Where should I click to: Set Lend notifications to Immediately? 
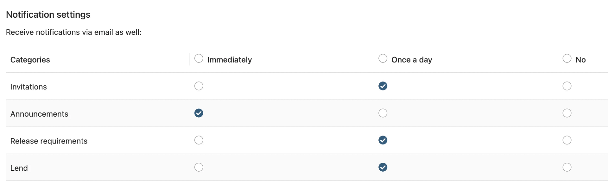coord(199,167)
